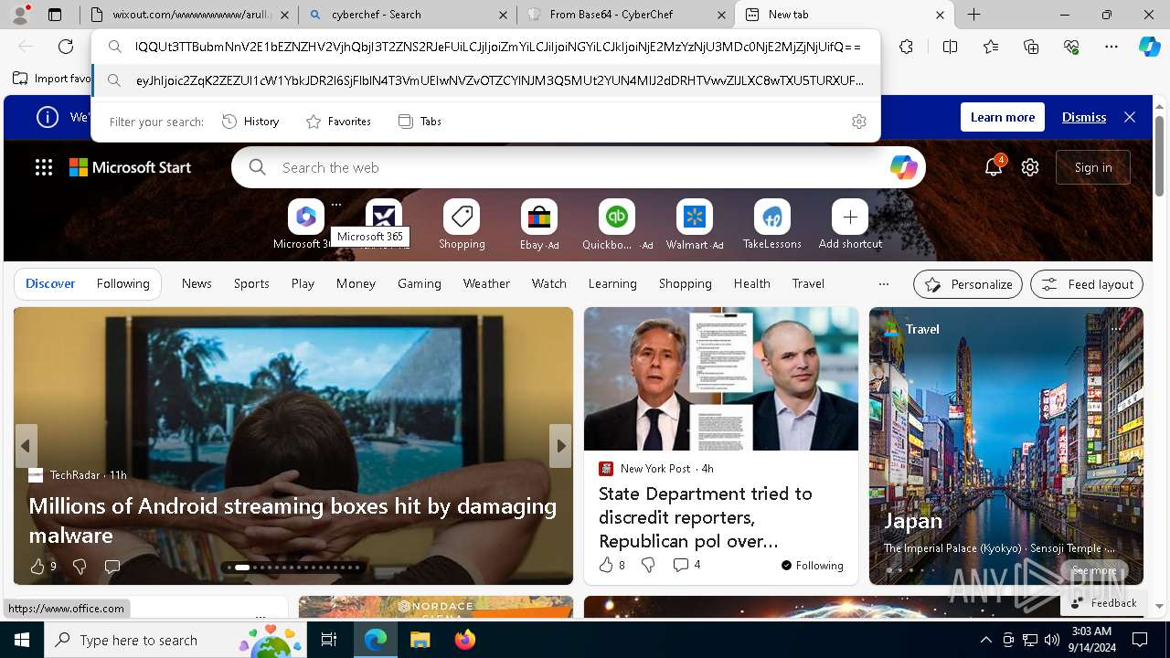The image size is (1170, 658).
Task: Open the Gaming category
Action: point(420,283)
